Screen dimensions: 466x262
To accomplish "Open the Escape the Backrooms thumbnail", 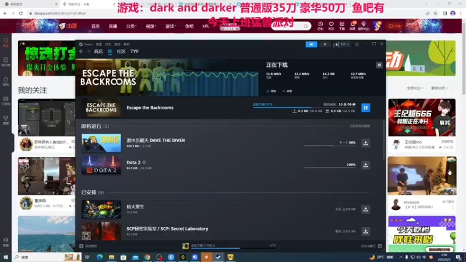I will pyautogui.click(x=101, y=108).
